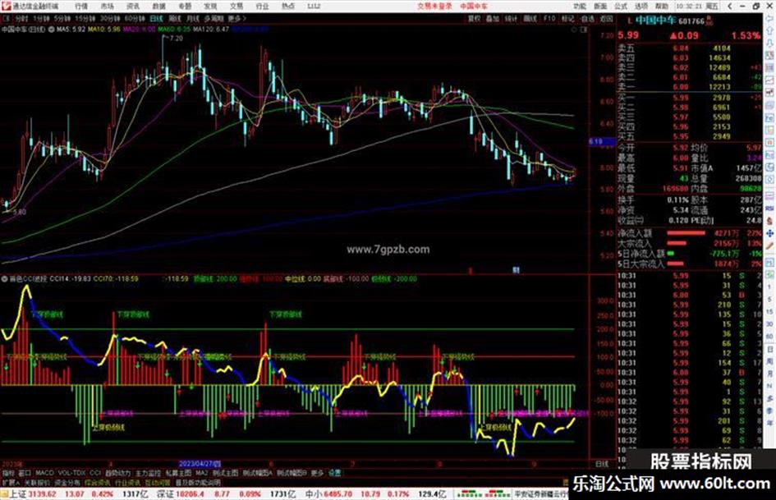Click the line-chart icon in right sidebar
Screen dimensions: 776x500
769,80
